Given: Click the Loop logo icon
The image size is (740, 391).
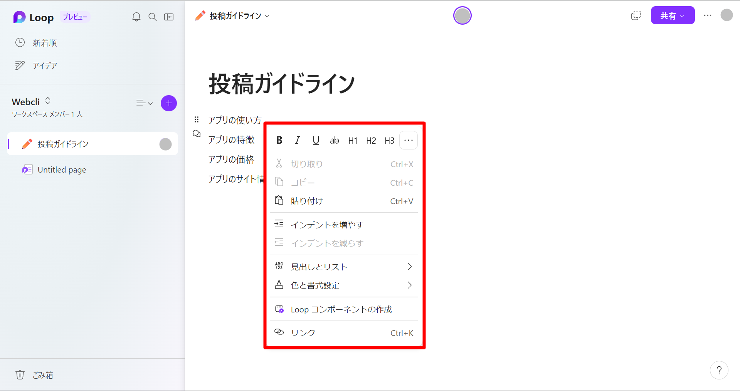Looking at the screenshot, I should [x=19, y=17].
